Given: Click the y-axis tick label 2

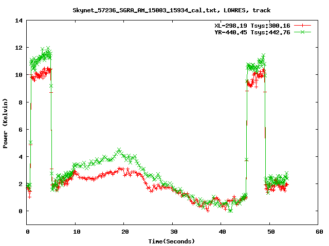Looking at the screenshot, I should pyautogui.click(x=21, y=184).
